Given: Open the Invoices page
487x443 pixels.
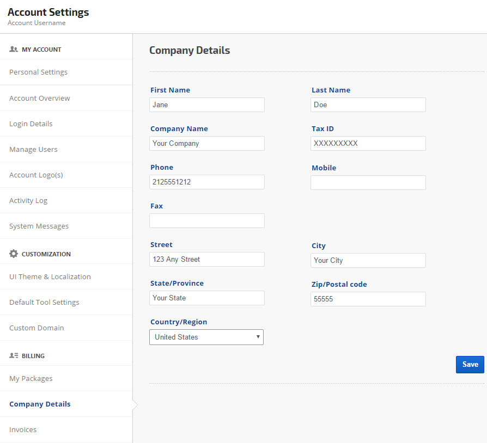Looking at the screenshot, I should (x=23, y=429).
